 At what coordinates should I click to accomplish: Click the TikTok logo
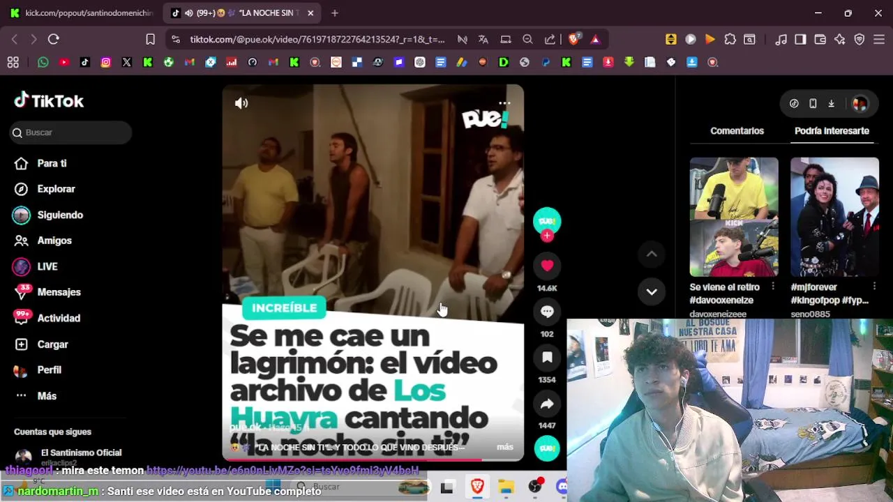click(49, 100)
